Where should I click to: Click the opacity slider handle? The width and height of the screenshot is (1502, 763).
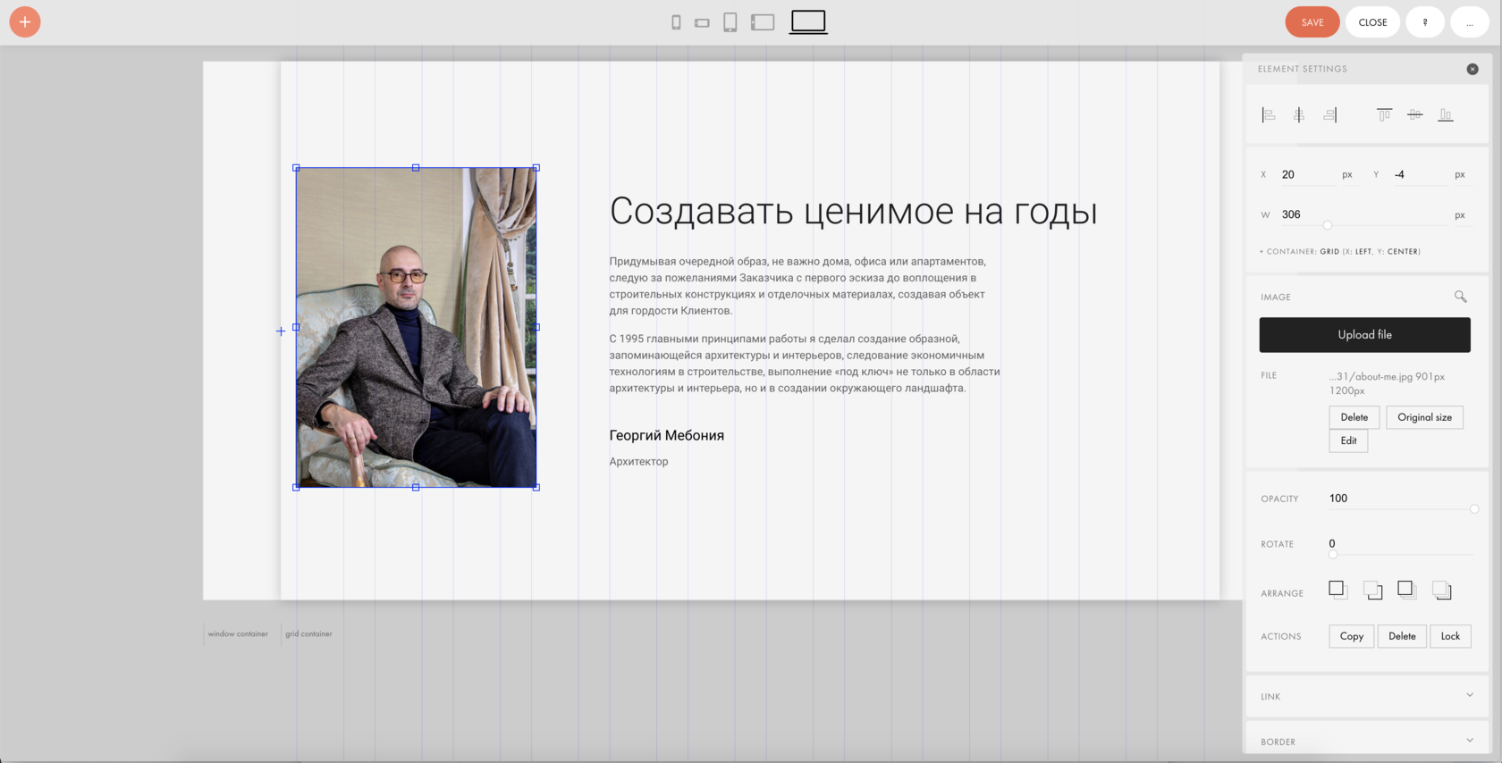coord(1474,508)
